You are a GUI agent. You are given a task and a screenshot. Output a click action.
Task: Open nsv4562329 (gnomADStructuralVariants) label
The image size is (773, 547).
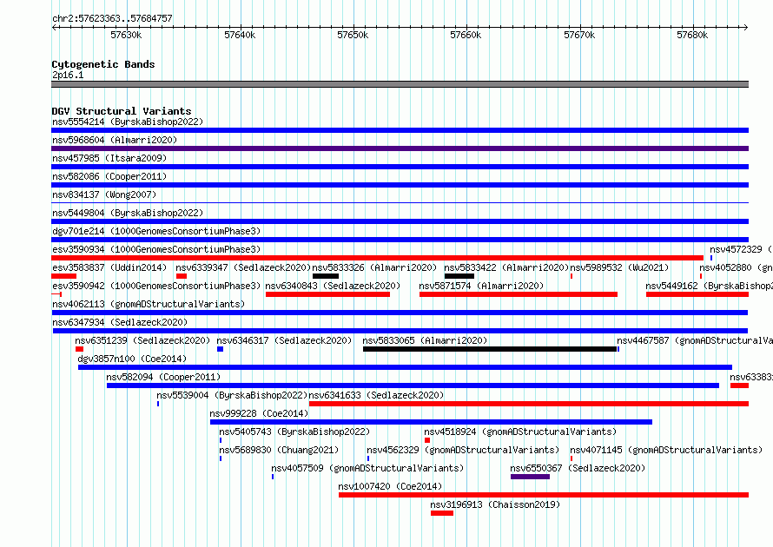tap(463, 450)
